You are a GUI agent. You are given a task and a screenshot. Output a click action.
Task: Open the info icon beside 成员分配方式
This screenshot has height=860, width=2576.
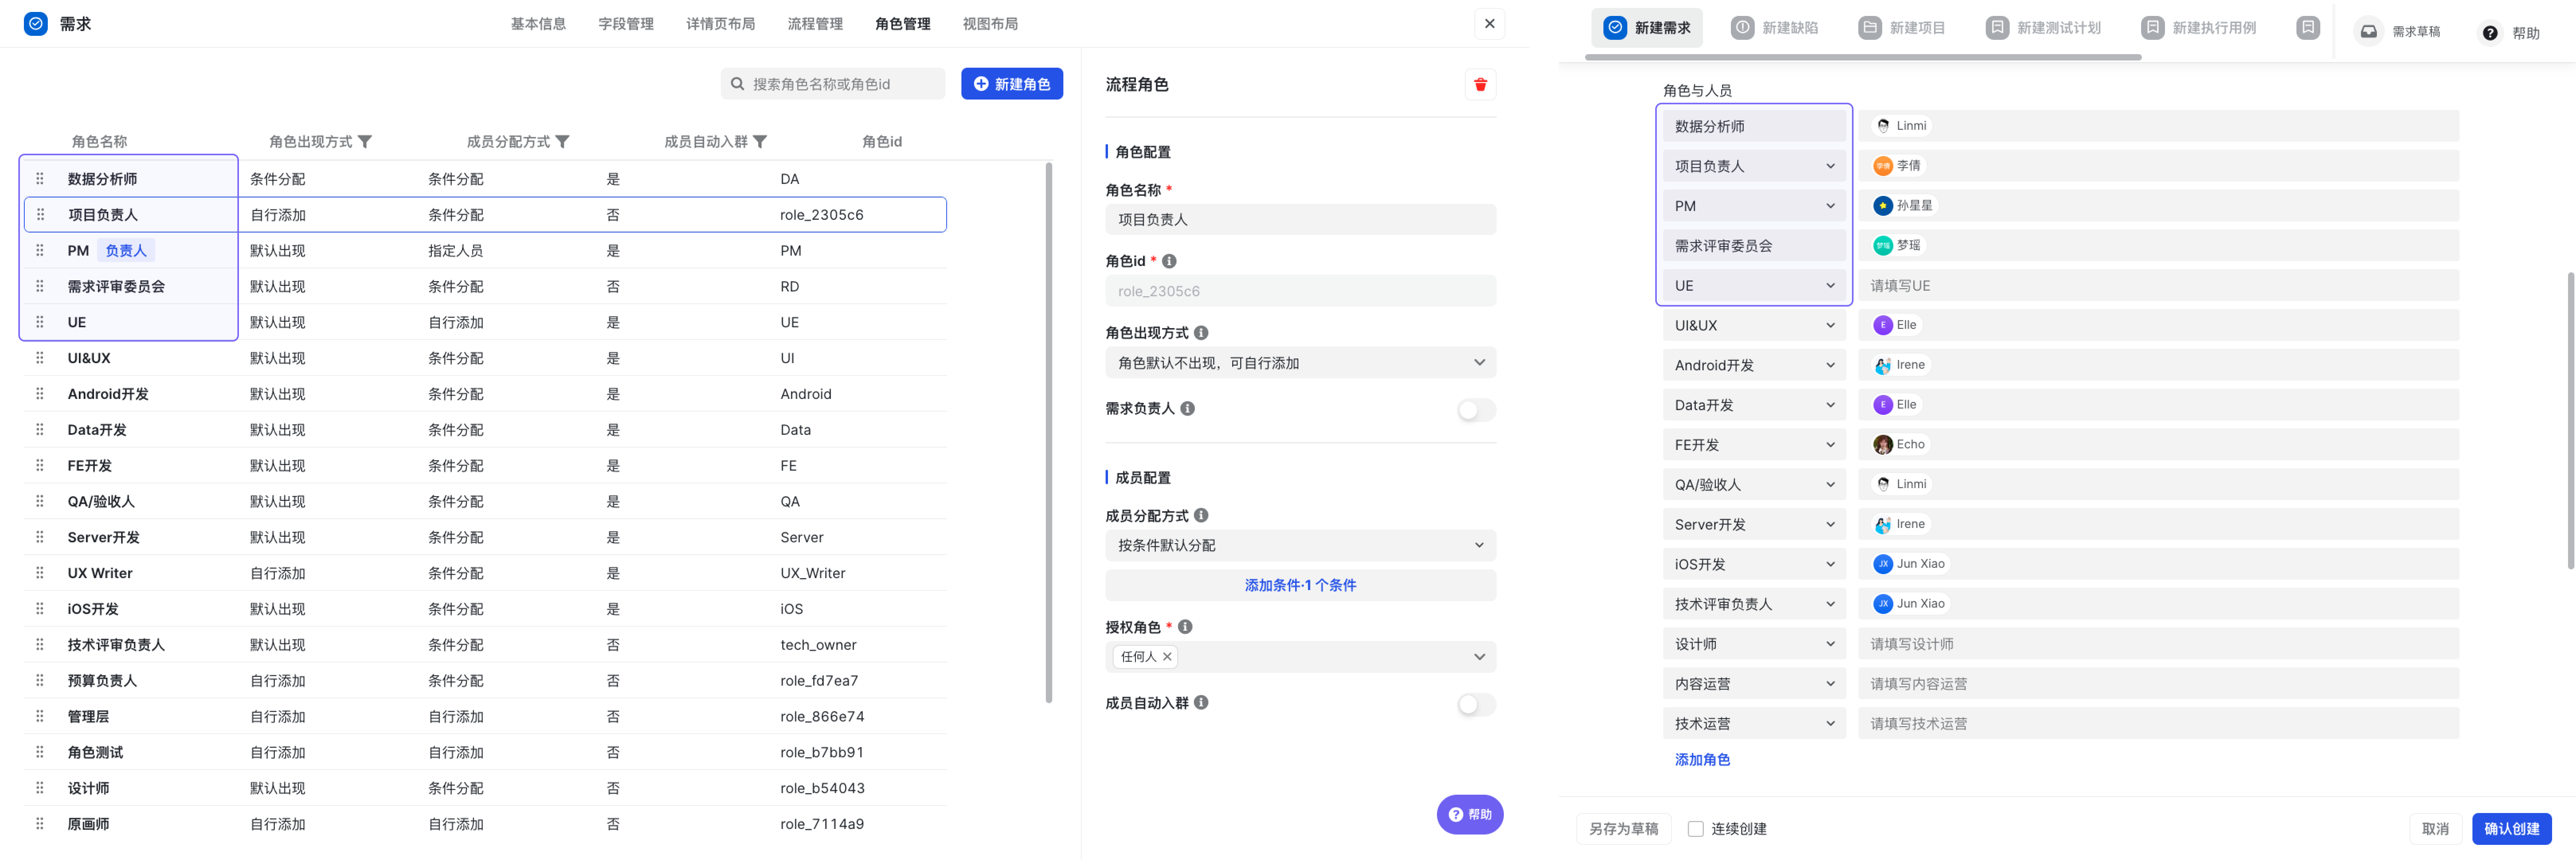point(1201,516)
